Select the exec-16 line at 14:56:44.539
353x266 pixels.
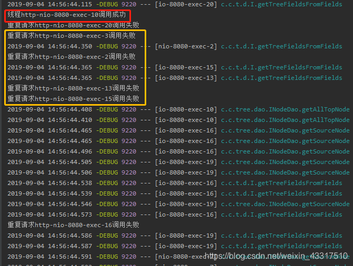[175, 193]
